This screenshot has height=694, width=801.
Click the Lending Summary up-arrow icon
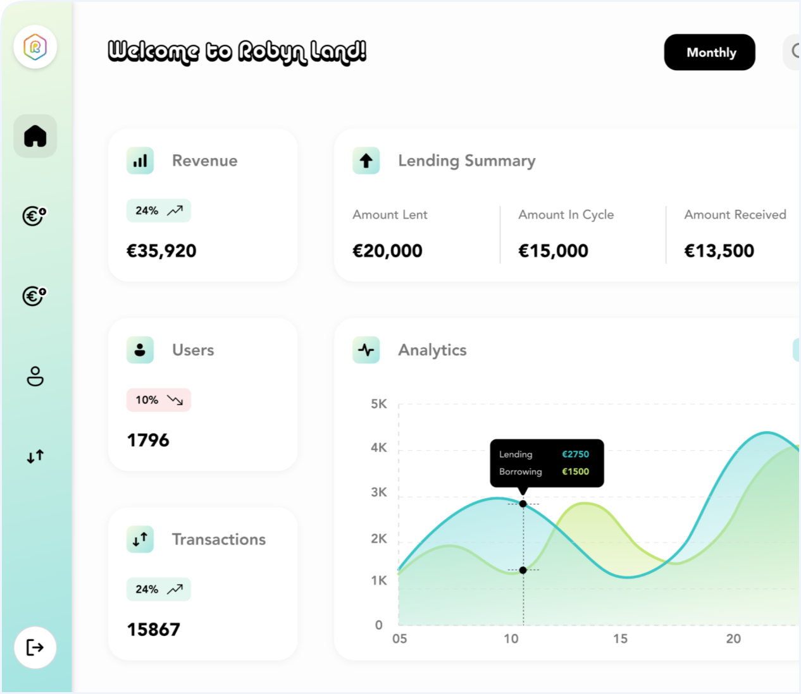[x=366, y=161]
